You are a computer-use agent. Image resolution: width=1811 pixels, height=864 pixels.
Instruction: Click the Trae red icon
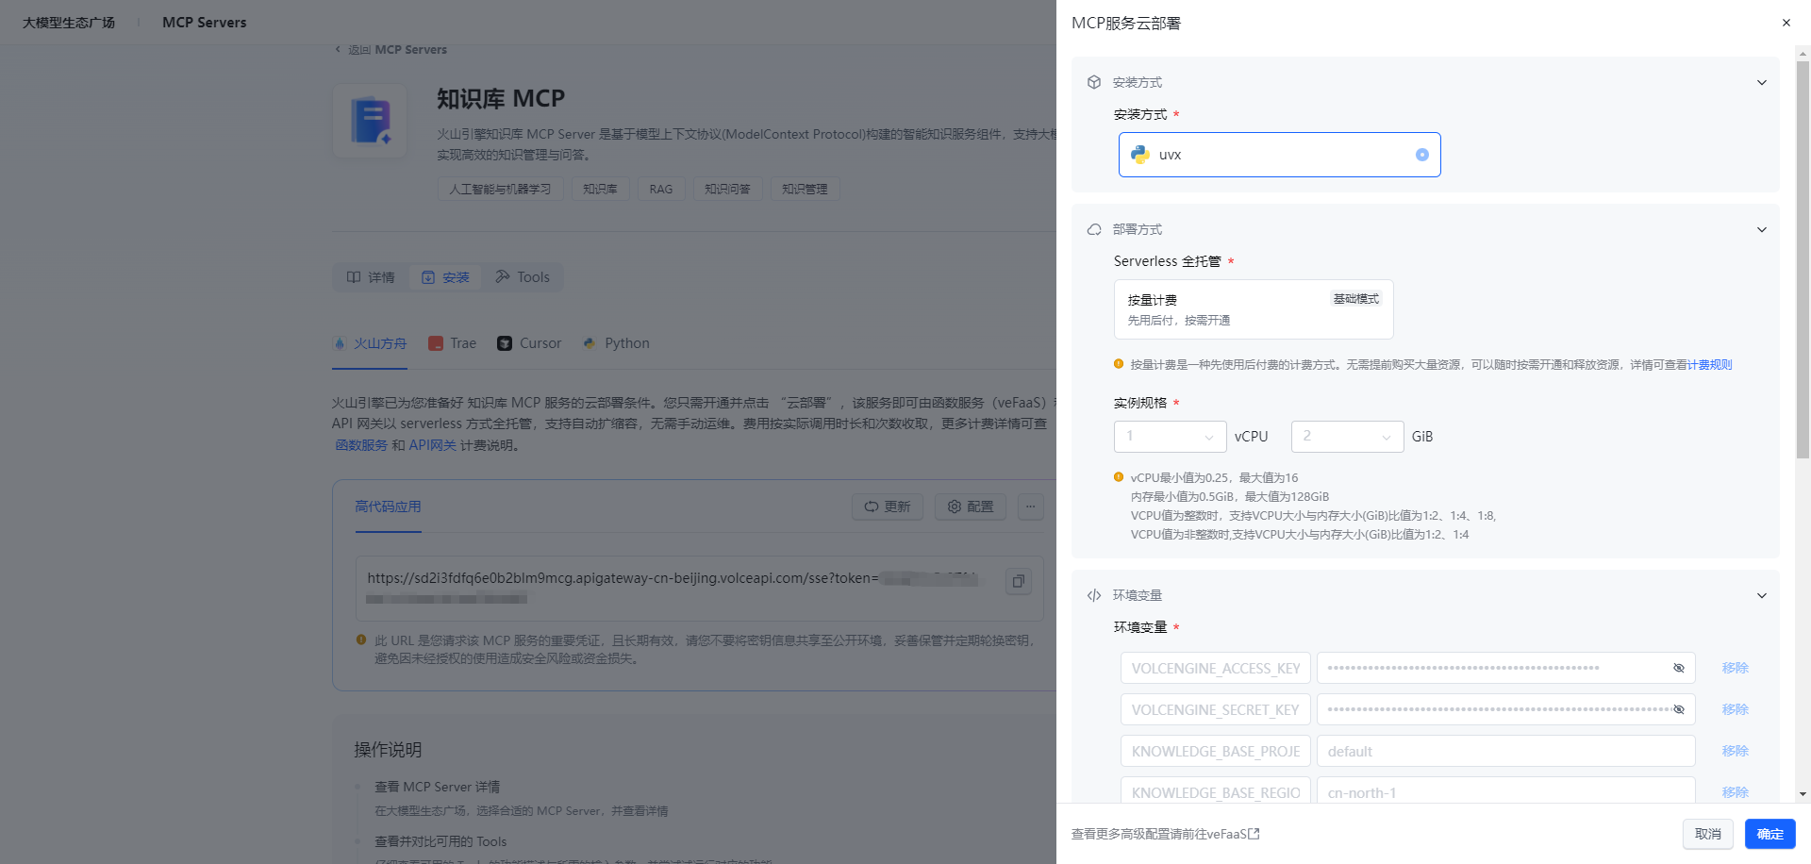436,343
